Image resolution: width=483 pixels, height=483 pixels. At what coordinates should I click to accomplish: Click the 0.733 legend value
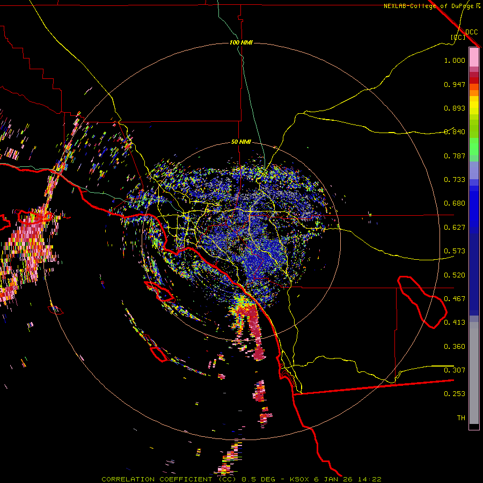click(455, 180)
